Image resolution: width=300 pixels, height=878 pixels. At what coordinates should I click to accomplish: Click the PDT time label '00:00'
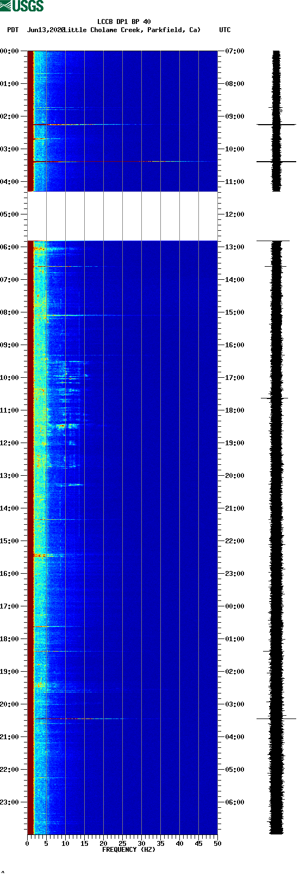pos(9,51)
